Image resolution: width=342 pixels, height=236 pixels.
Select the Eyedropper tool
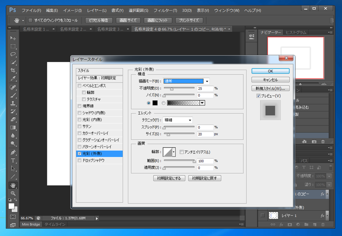pos(13,79)
